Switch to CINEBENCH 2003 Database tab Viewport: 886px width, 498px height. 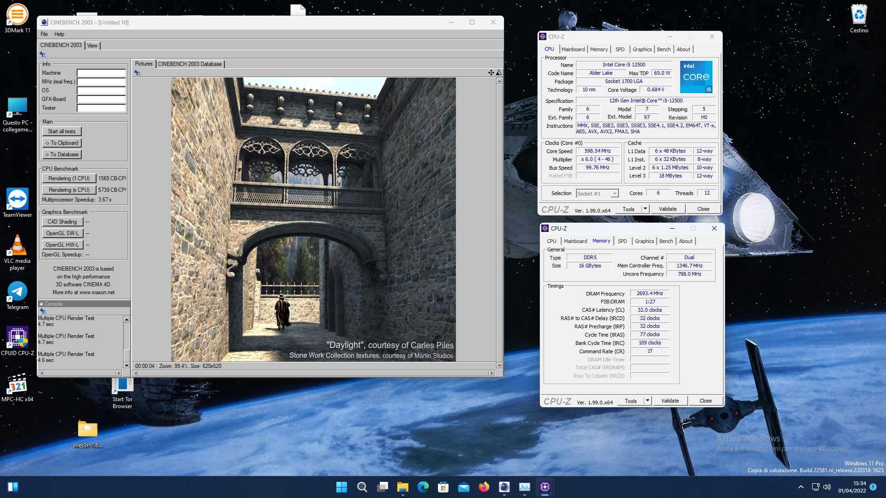[190, 64]
